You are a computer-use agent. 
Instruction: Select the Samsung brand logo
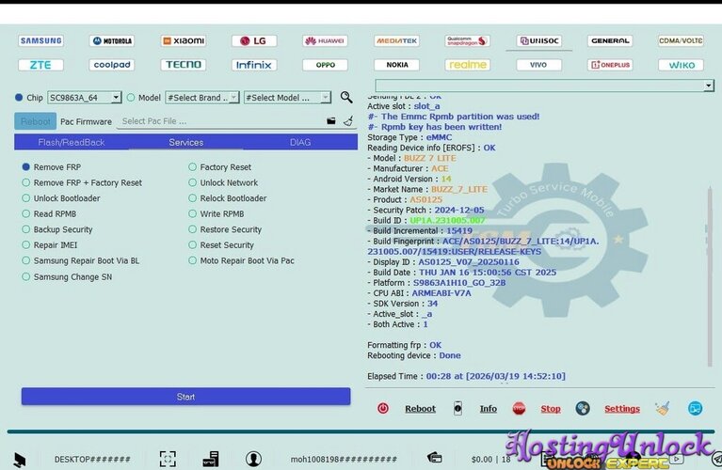tap(41, 41)
